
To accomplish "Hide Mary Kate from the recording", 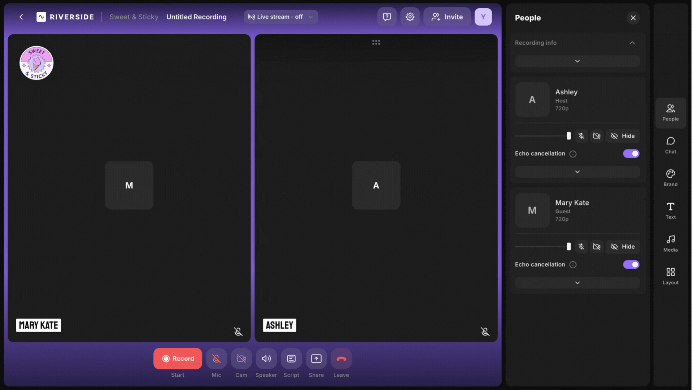I will point(623,247).
